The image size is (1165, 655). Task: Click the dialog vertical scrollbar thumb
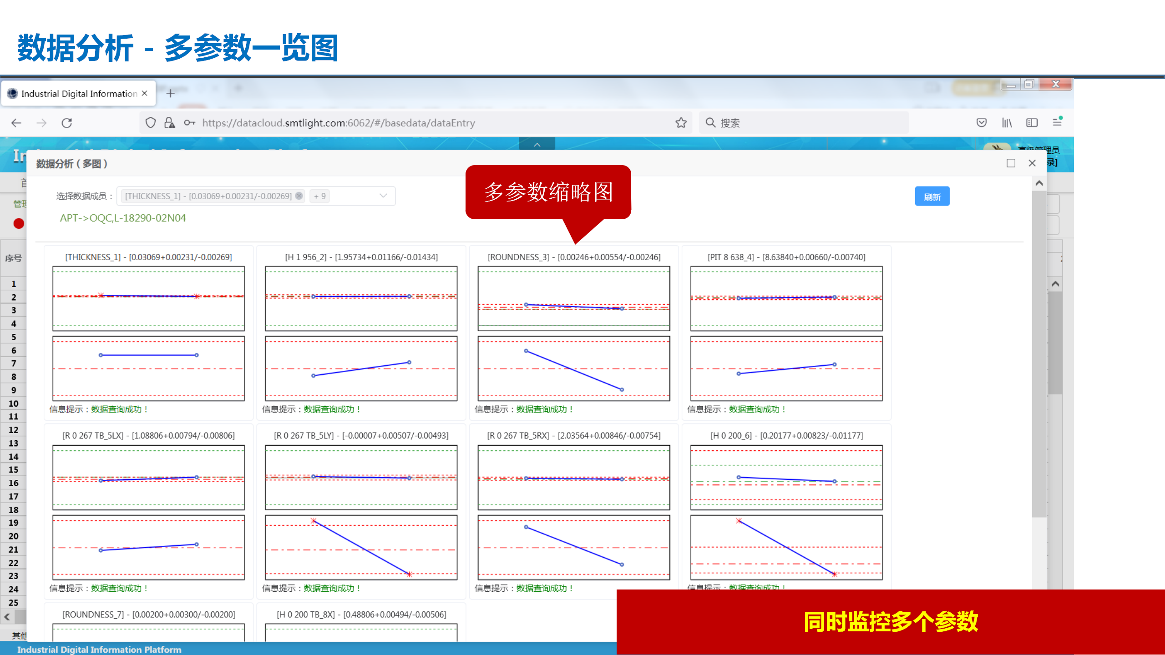click(x=1039, y=355)
